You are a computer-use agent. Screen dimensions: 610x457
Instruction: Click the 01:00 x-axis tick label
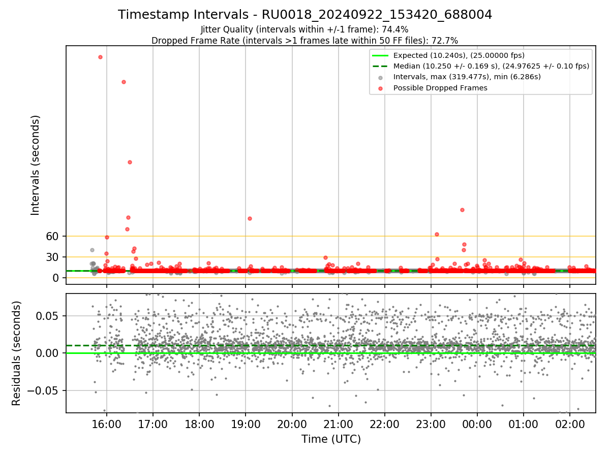pos(523,423)
